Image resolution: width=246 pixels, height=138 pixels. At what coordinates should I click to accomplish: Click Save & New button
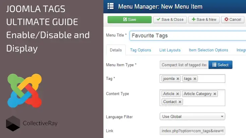click(x=204, y=20)
